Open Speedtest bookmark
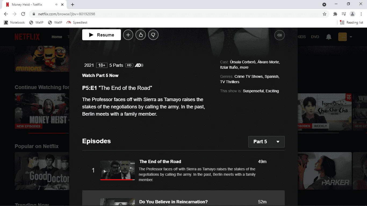The image size is (367, 206). 77,23
